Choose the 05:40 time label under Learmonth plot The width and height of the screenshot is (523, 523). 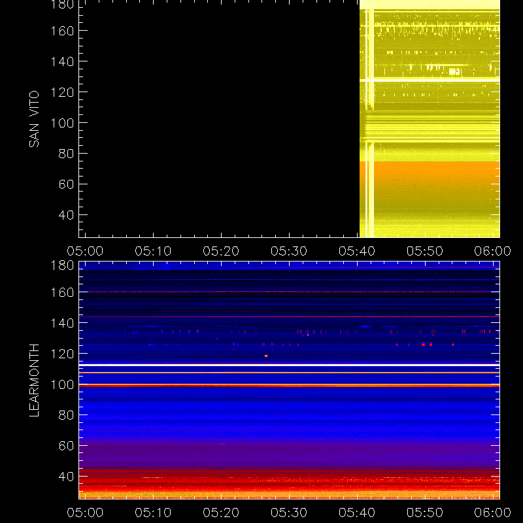[357, 513]
